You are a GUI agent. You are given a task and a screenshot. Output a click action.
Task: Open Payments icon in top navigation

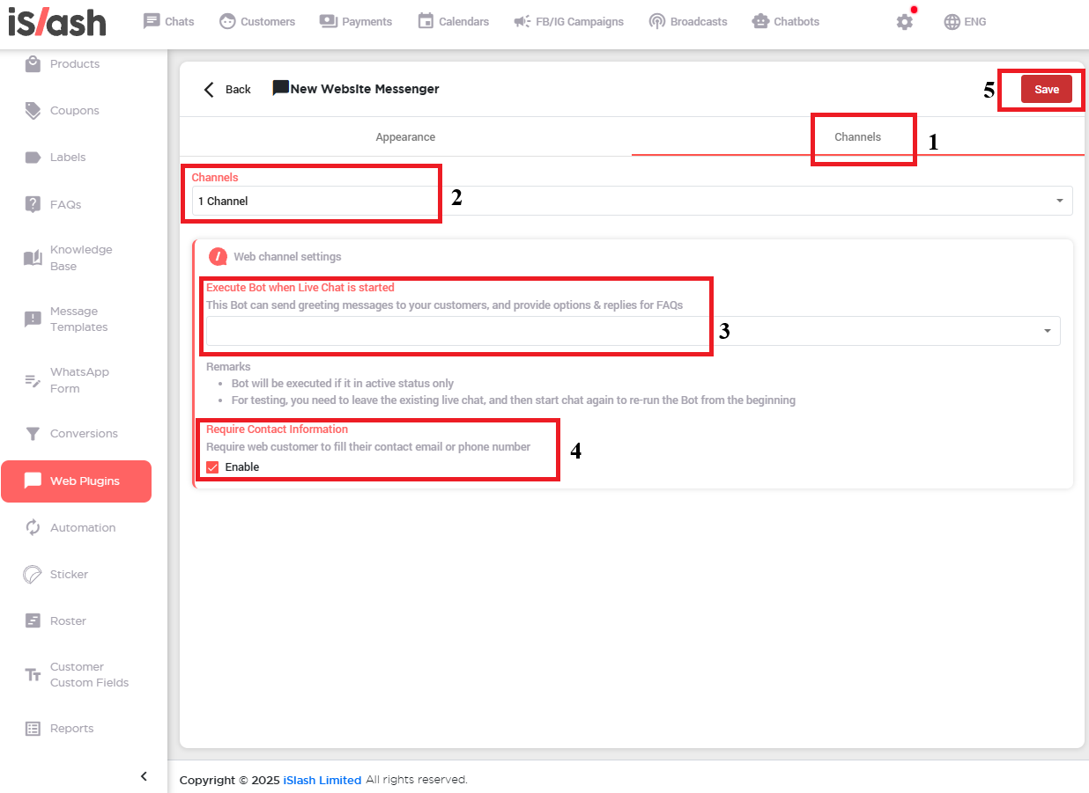click(x=329, y=21)
